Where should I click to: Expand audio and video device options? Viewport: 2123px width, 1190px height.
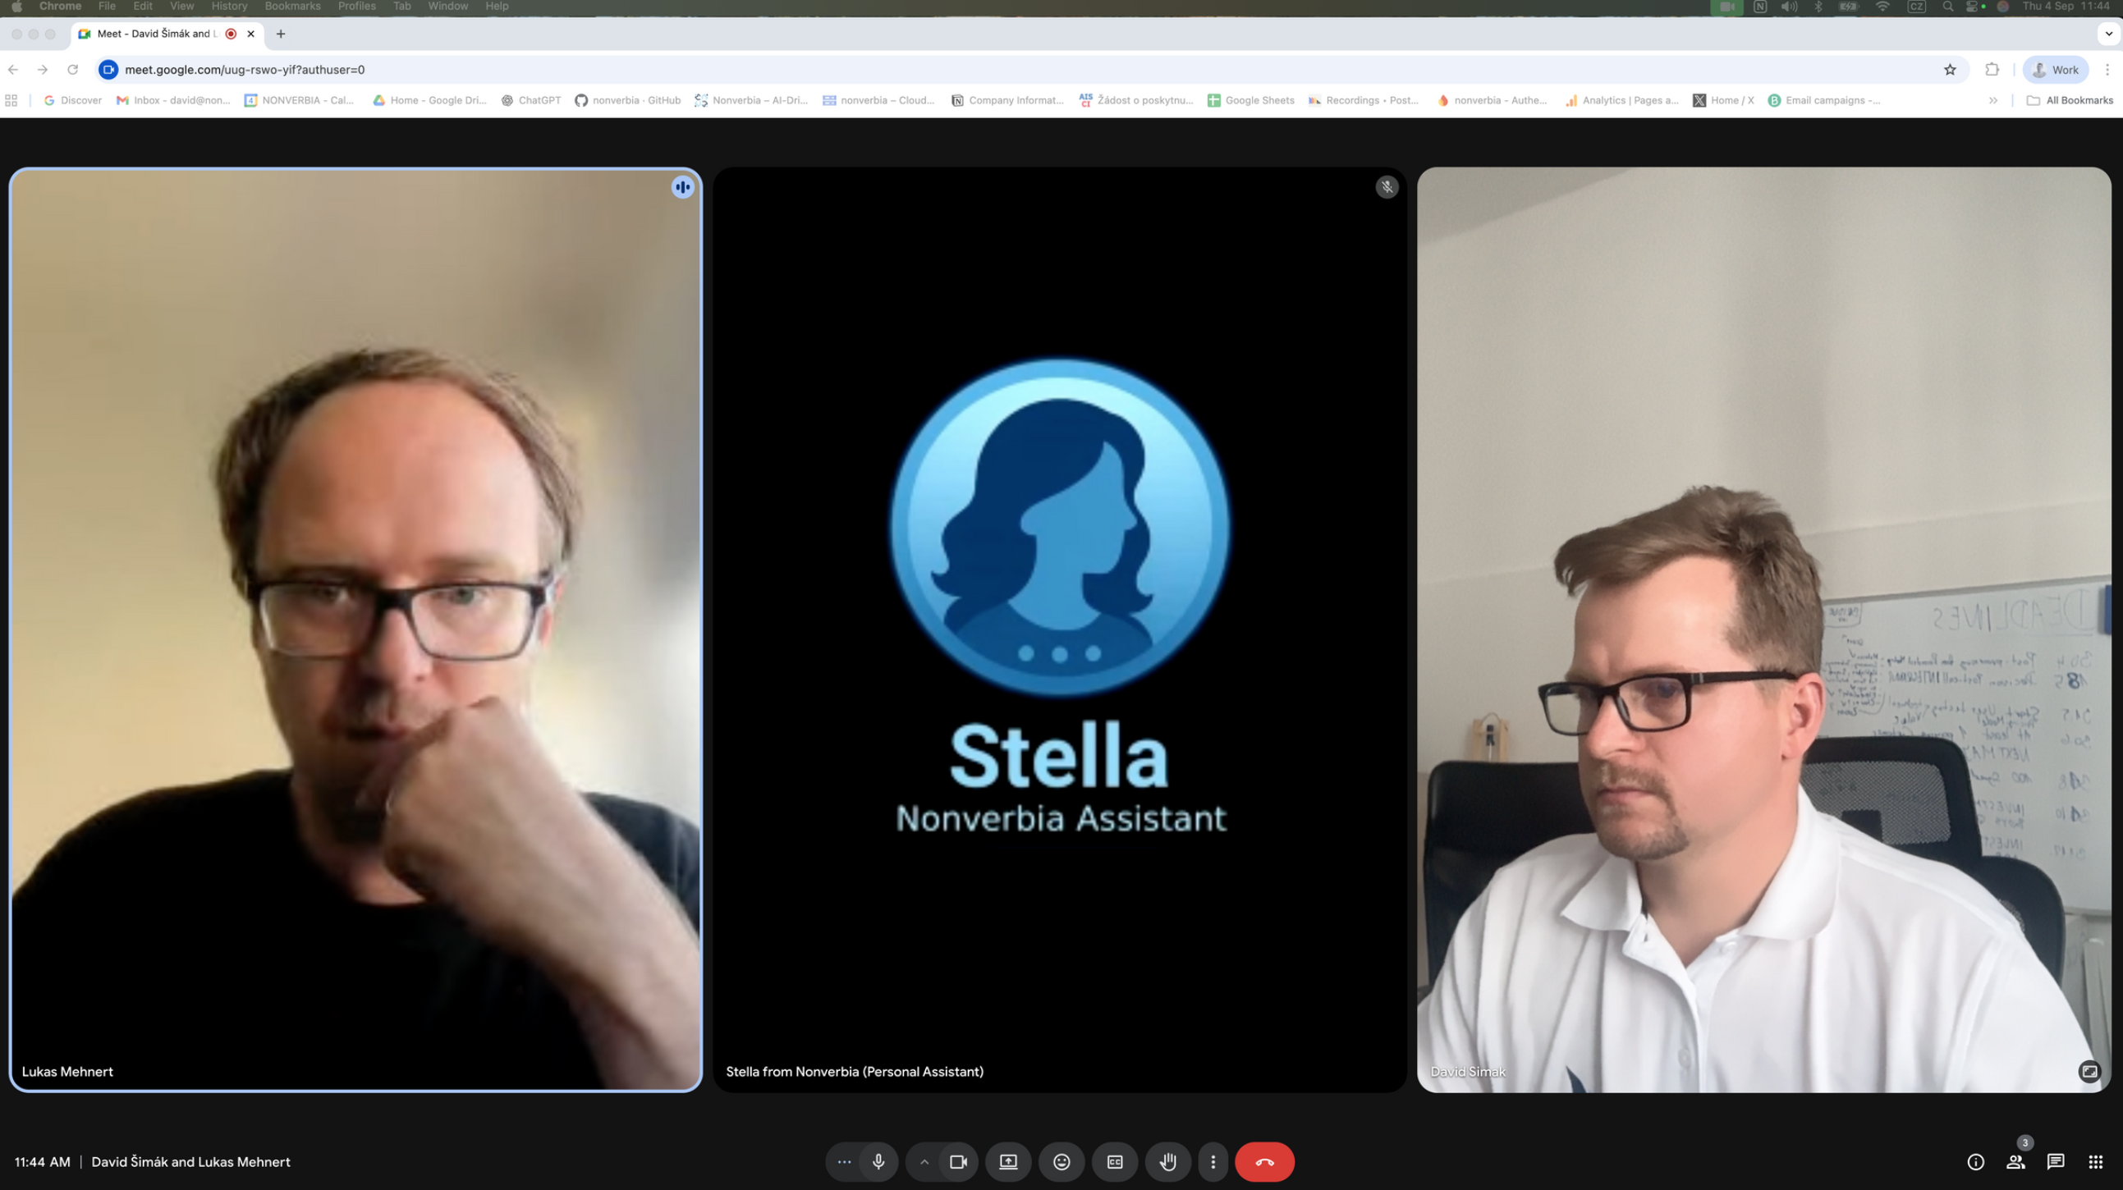pyautogui.click(x=924, y=1162)
